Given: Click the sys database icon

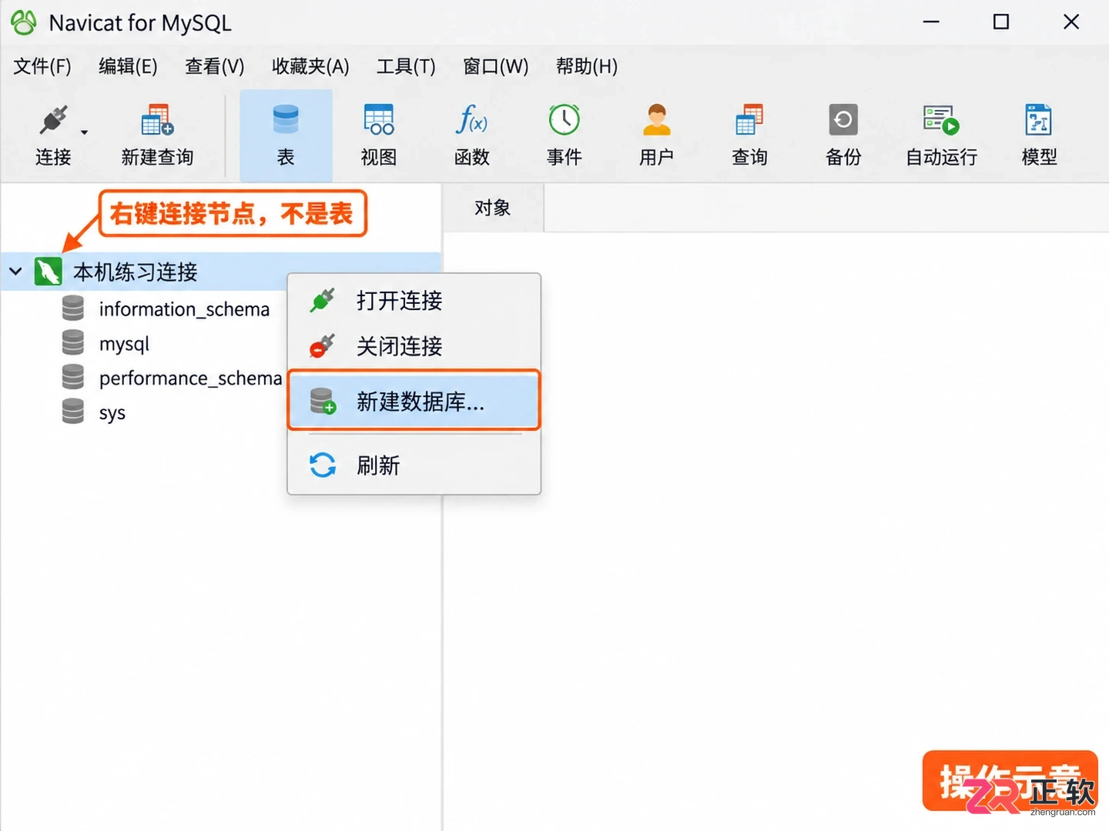Looking at the screenshot, I should click(73, 412).
